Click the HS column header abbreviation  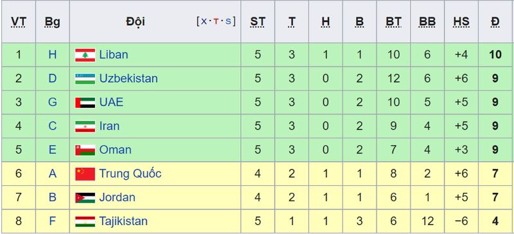click(x=461, y=22)
